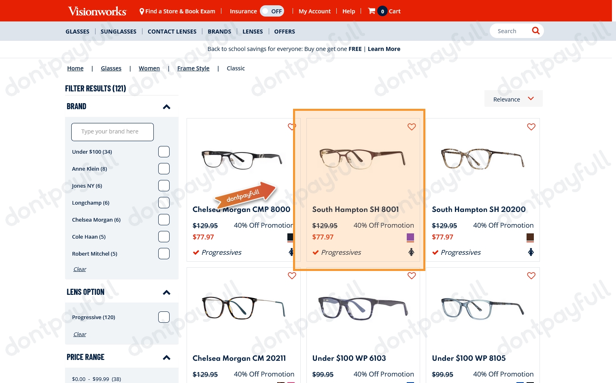Click heart icon on Under $100 WP 6103
The height and width of the screenshot is (383, 616).
tap(412, 276)
